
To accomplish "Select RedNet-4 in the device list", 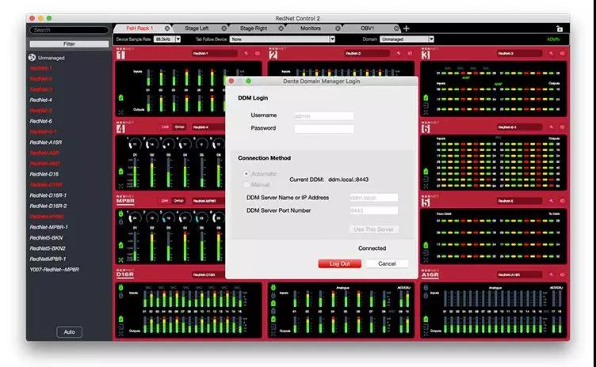I will point(41,100).
